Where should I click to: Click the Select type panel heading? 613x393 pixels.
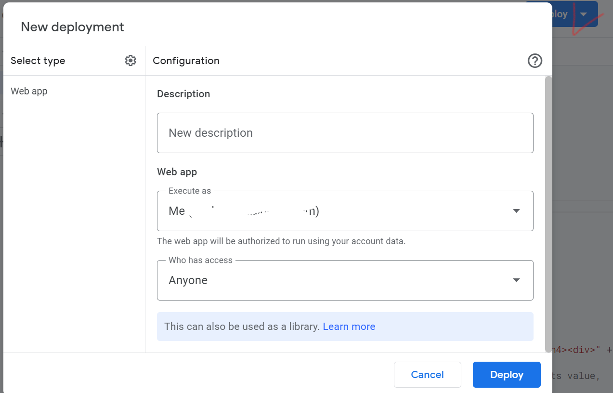point(38,61)
